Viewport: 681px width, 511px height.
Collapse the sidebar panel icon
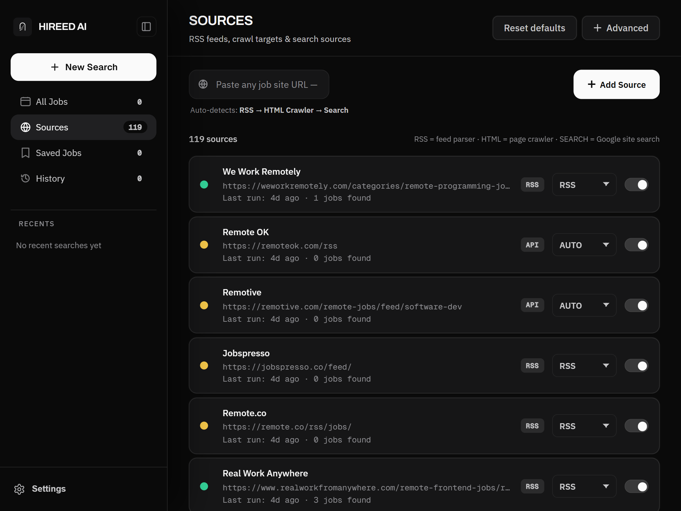click(x=146, y=27)
